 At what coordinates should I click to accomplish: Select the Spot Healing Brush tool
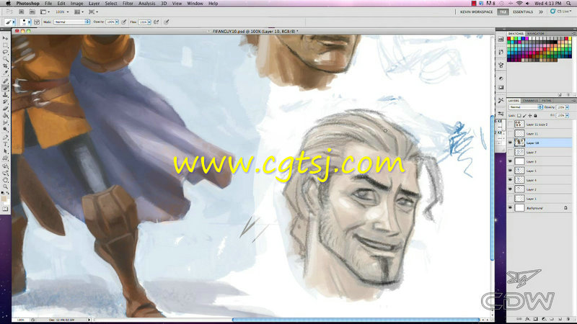click(5, 81)
